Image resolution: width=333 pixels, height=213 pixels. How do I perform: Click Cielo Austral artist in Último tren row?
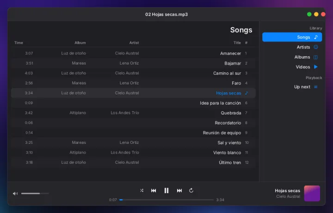pos(127,162)
